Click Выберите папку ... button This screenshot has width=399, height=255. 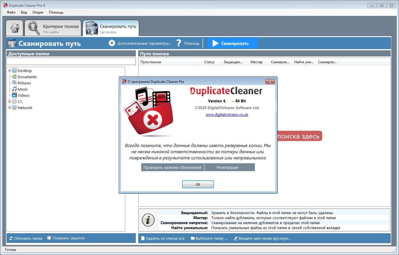coord(212,238)
